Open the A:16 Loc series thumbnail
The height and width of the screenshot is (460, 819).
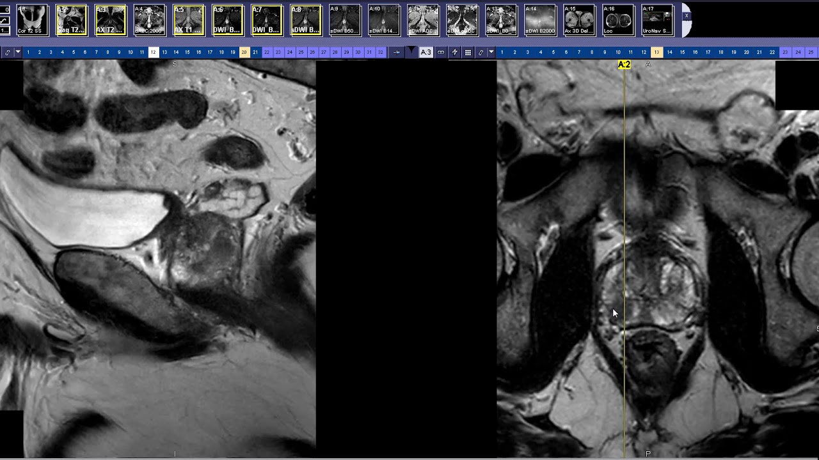pos(617,20)
